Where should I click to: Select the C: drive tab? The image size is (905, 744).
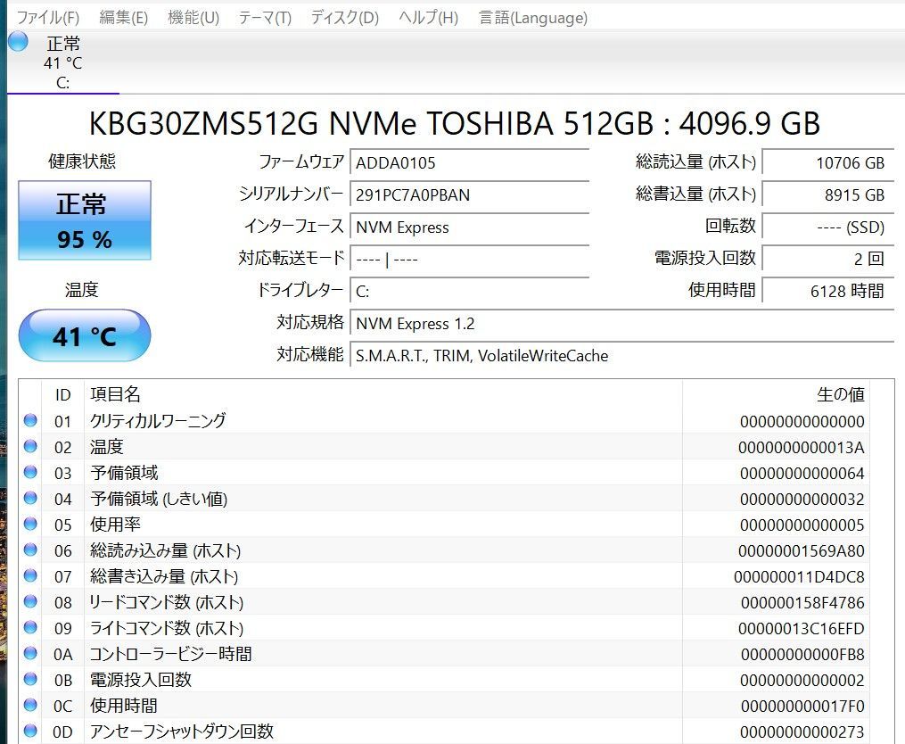(x=61, y=62)
